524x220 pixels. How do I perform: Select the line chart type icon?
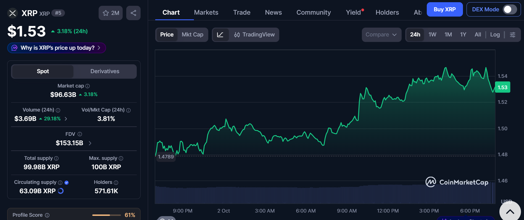click(x=220, y=35)
